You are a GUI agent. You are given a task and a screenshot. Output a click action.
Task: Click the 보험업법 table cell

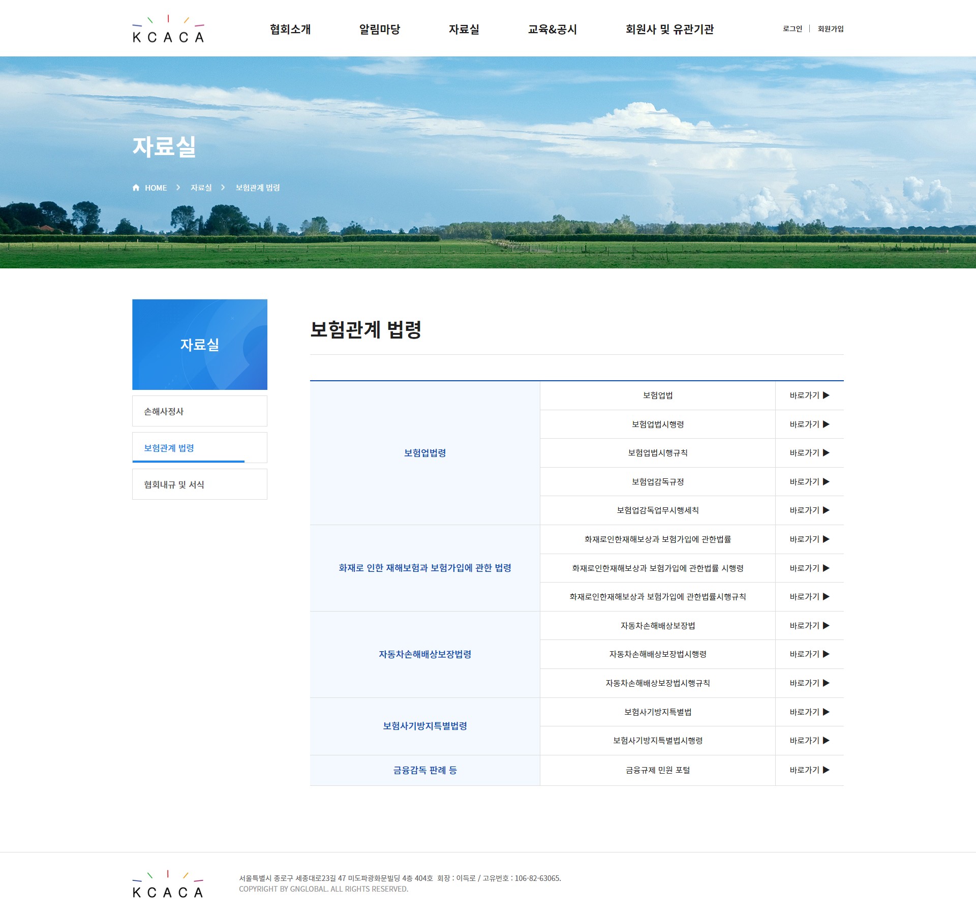click(x=658, y=395)
